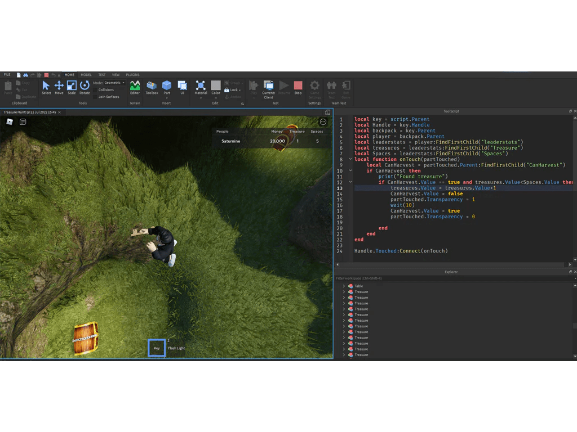Select the Move tool
Screen dimensions: 577x432
[x=59, y=87]
